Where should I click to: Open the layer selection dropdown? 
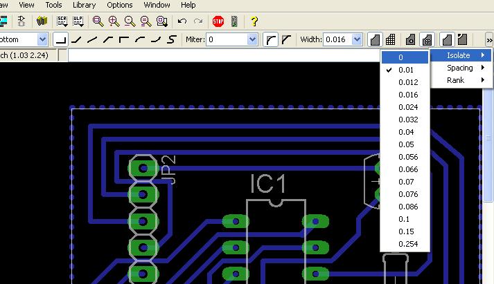click(42, 39)
